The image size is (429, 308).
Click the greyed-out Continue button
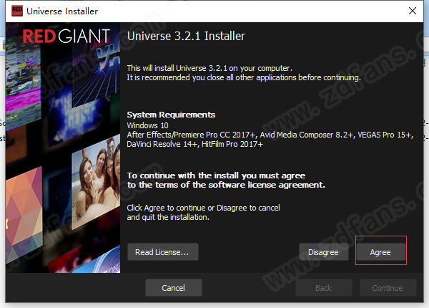click(x=388, y=288)
